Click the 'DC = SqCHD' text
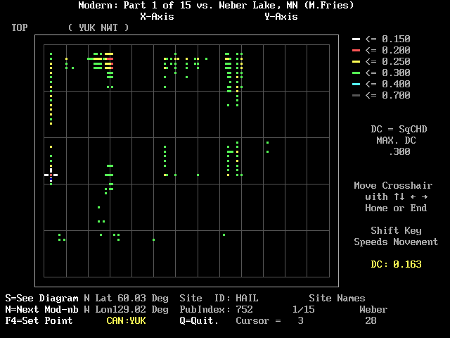 (399, 129)
